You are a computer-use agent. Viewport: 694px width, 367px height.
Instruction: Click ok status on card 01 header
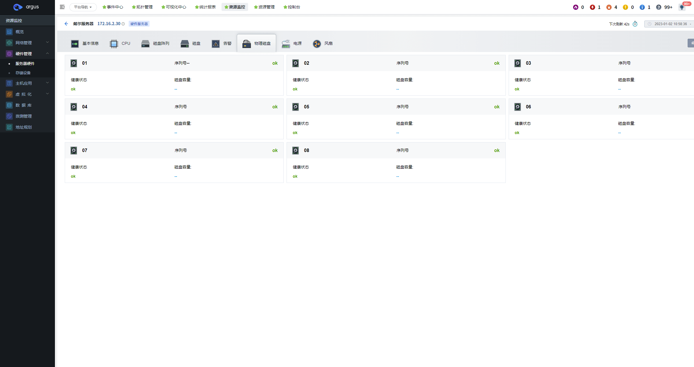(275, 63)
